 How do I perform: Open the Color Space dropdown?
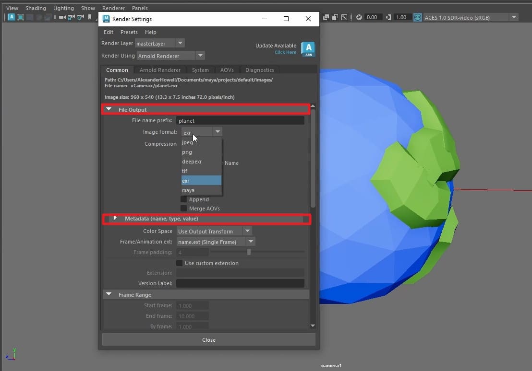(247, 231)
